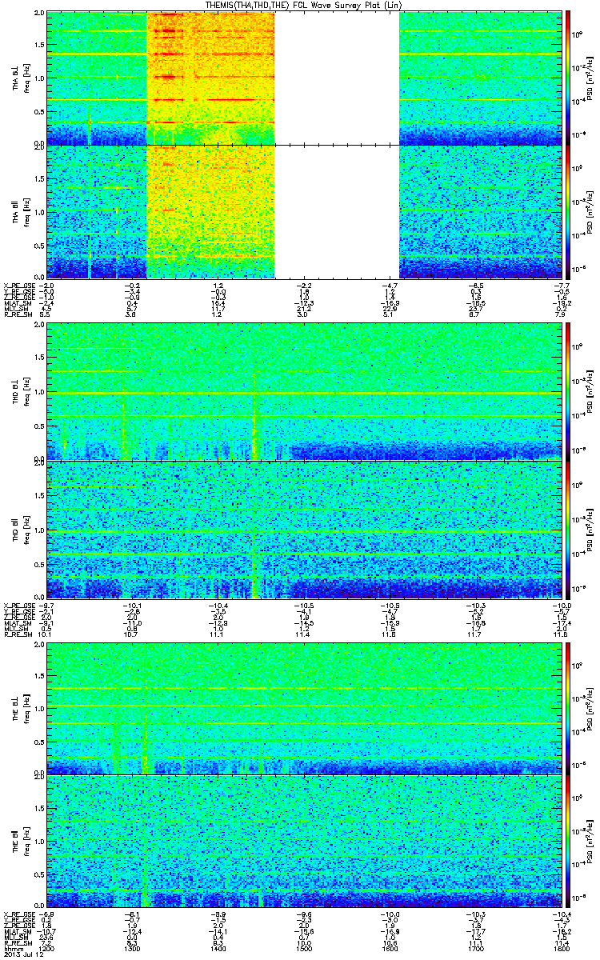Click the THE BL spectrogram panel
This screenshot has height=960, width=600.
304,707
